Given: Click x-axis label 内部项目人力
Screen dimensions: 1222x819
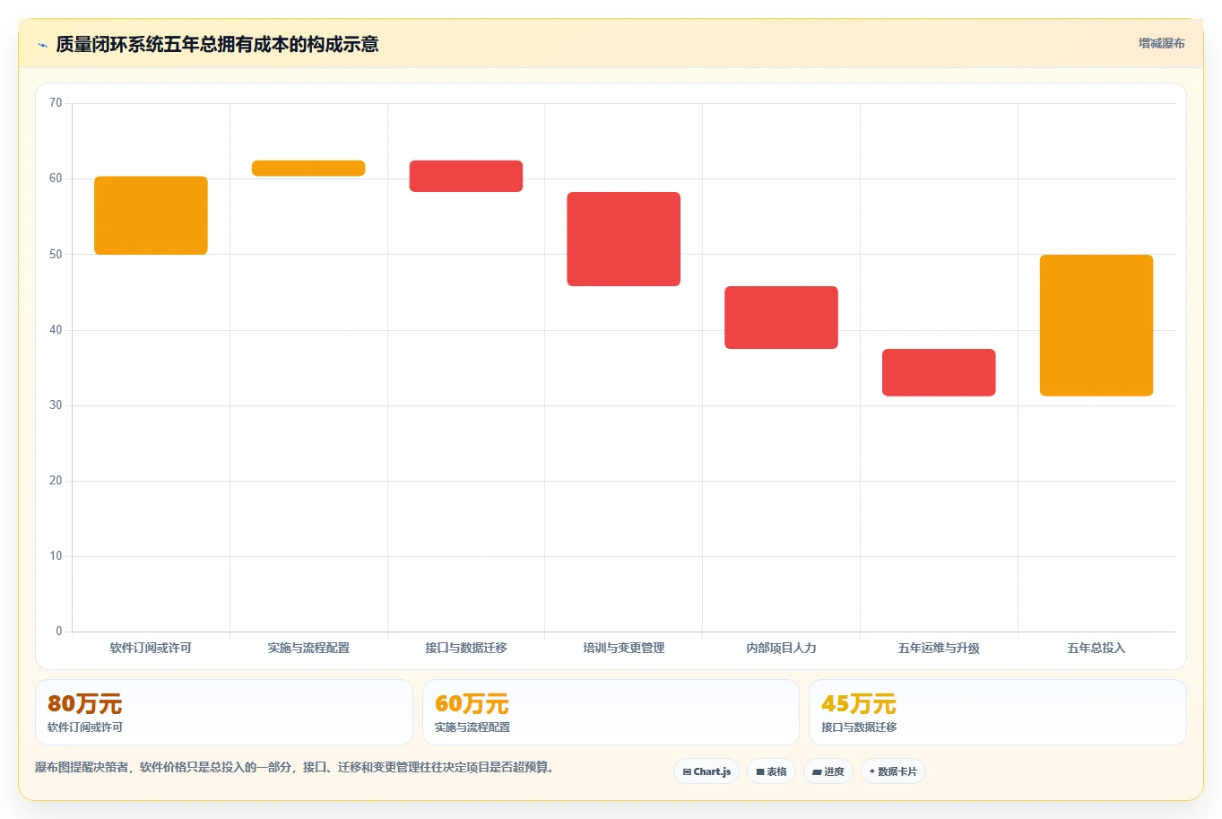Looking at the screenshot, I should (781, 648).
